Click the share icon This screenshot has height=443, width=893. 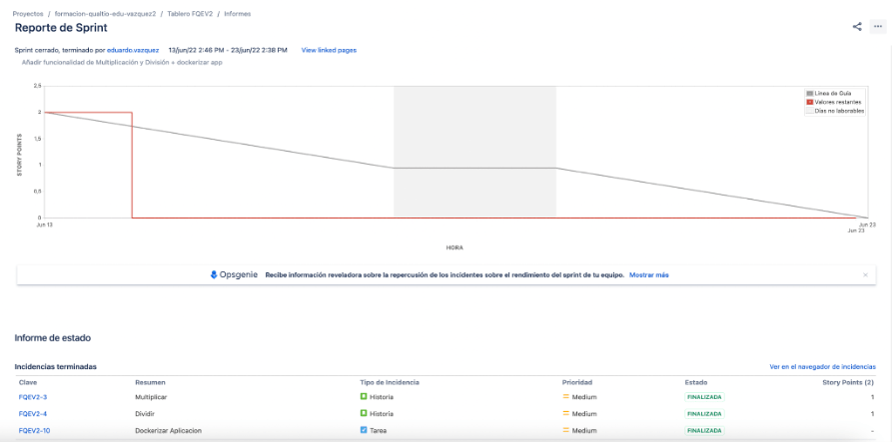pos(857,27)
